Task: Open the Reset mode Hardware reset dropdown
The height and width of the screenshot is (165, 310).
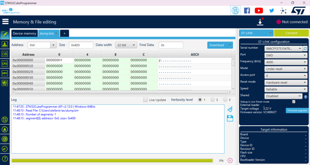Action: click(286, 82)
